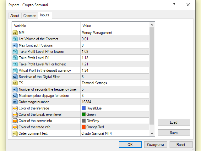Open the help question mark in title bar
Image resolution: width=201 pixels, height=151 pixels.
click(174, 5)
